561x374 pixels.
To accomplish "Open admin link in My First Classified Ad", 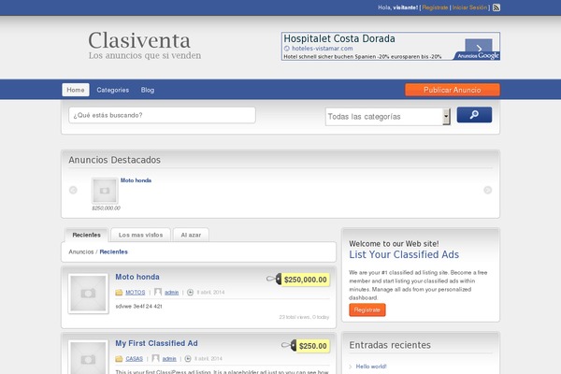I will coord(169,359).
